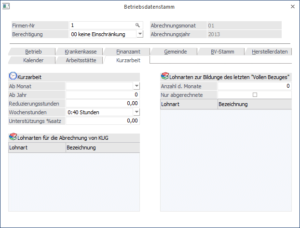Click books icon beside Vollen Bezuges heading
This screenshot has width=300, height=228.
(x=165, y=76)
